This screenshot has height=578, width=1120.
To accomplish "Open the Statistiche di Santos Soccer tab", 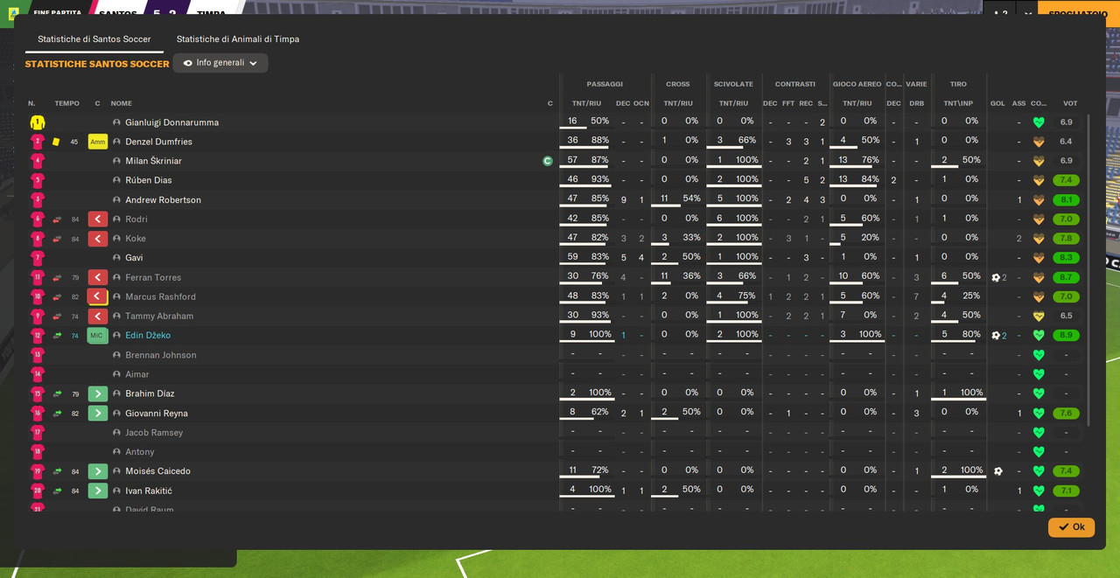I will click(x=94, y=39).
